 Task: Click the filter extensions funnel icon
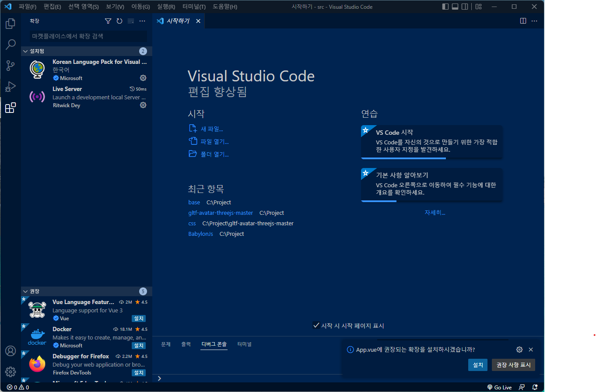pyautogui.click(x=108, y=21)
